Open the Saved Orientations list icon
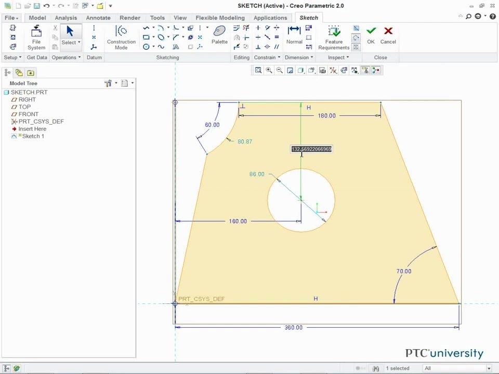This screenshot has height=374, width=499. (311, 70)
